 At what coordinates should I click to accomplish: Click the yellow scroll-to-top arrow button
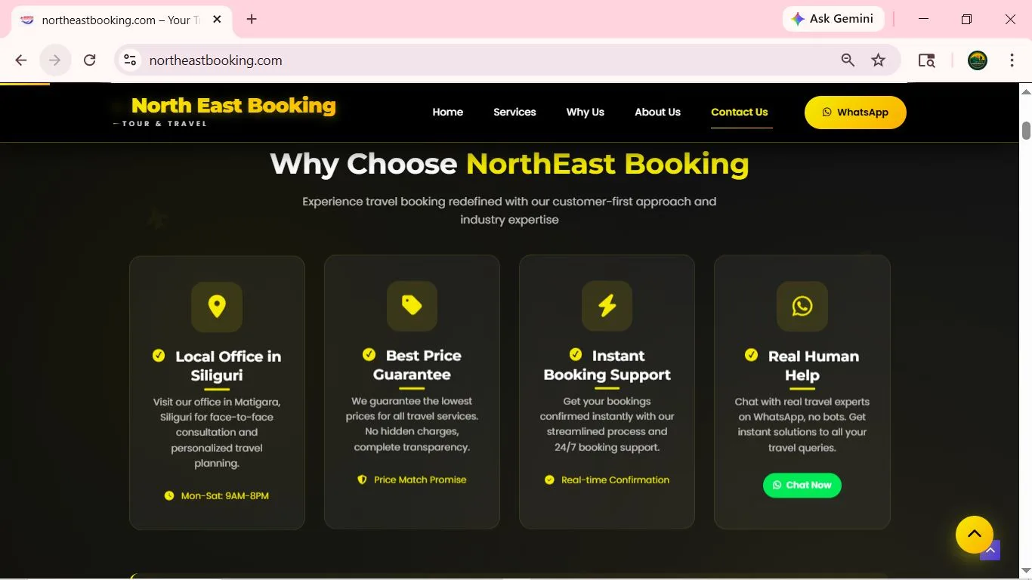pyautogui.click(x=974, y=534)
